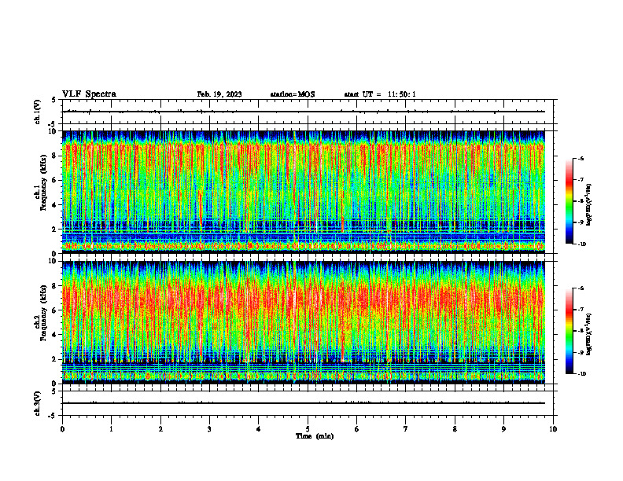Click the "start UT = 11:50: 1" header text

click(x=380, y=94)
